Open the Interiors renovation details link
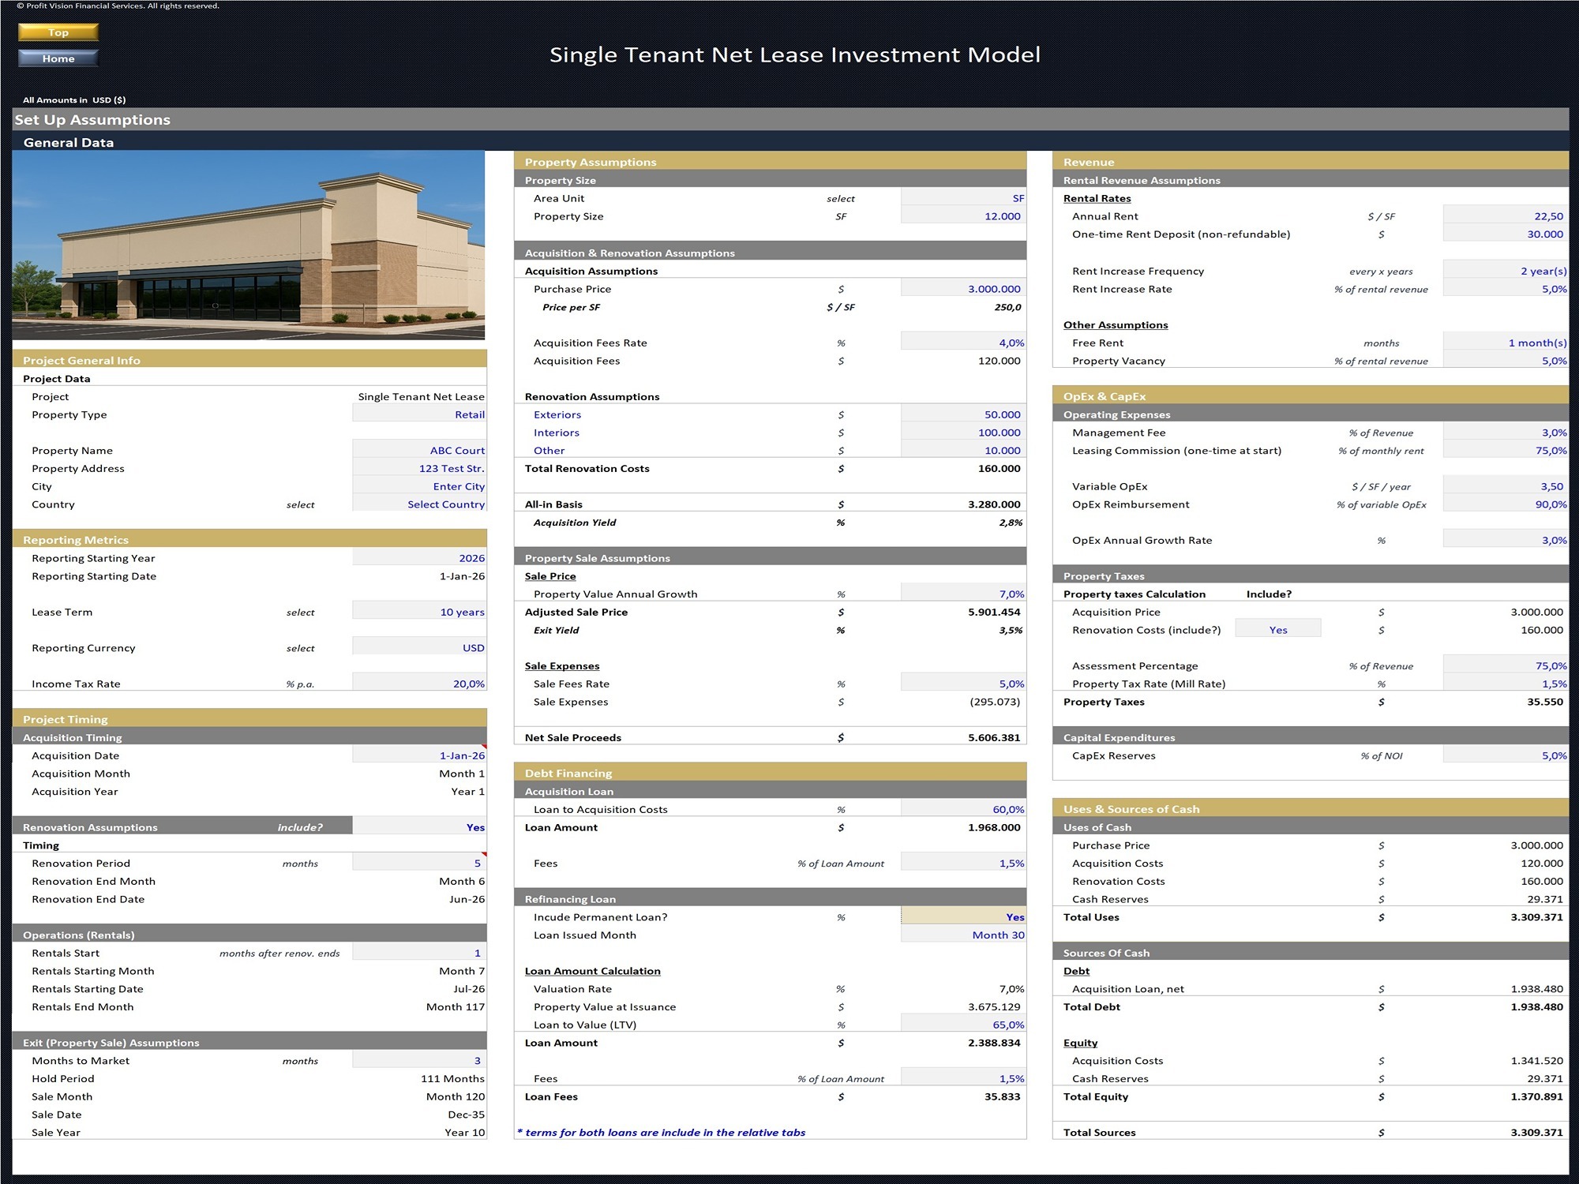 tap(556, 433)
